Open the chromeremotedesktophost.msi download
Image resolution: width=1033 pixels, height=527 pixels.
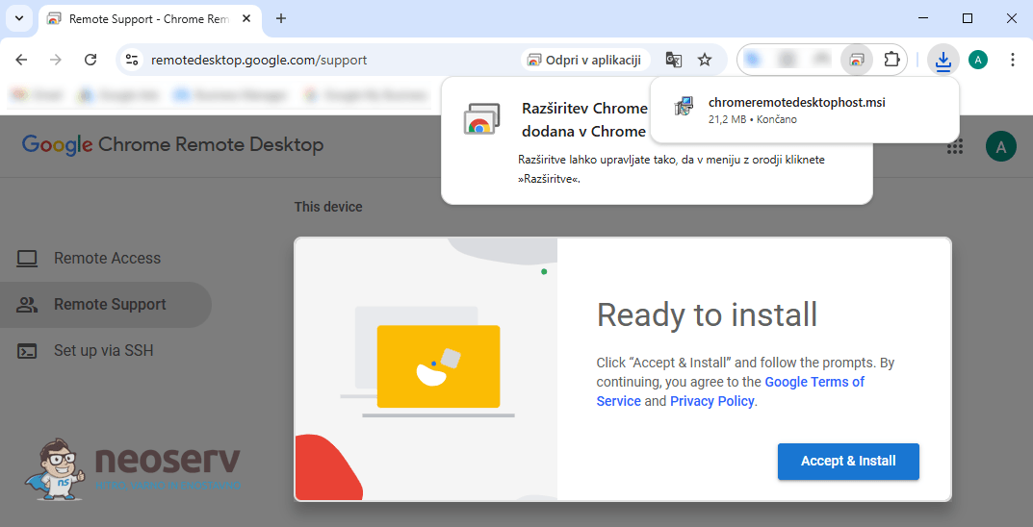tap(805, 110)
